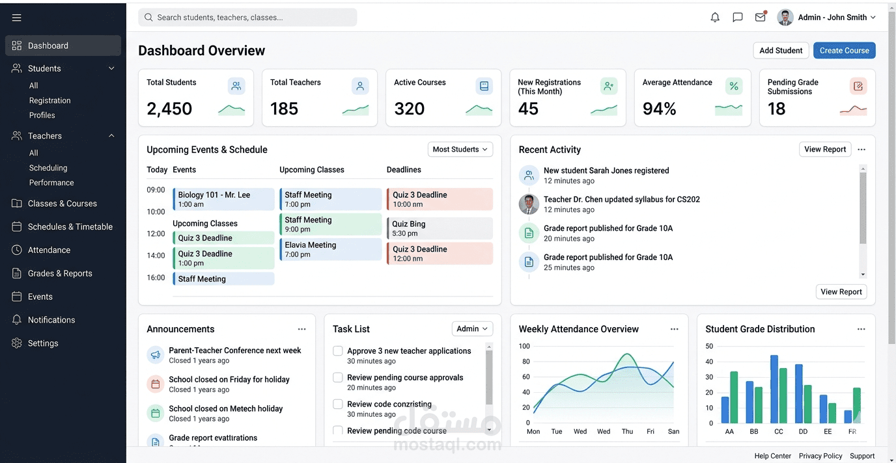Click the Average Attendance percent icon
This screenshot has width=896, height=463.
[734, 86]
